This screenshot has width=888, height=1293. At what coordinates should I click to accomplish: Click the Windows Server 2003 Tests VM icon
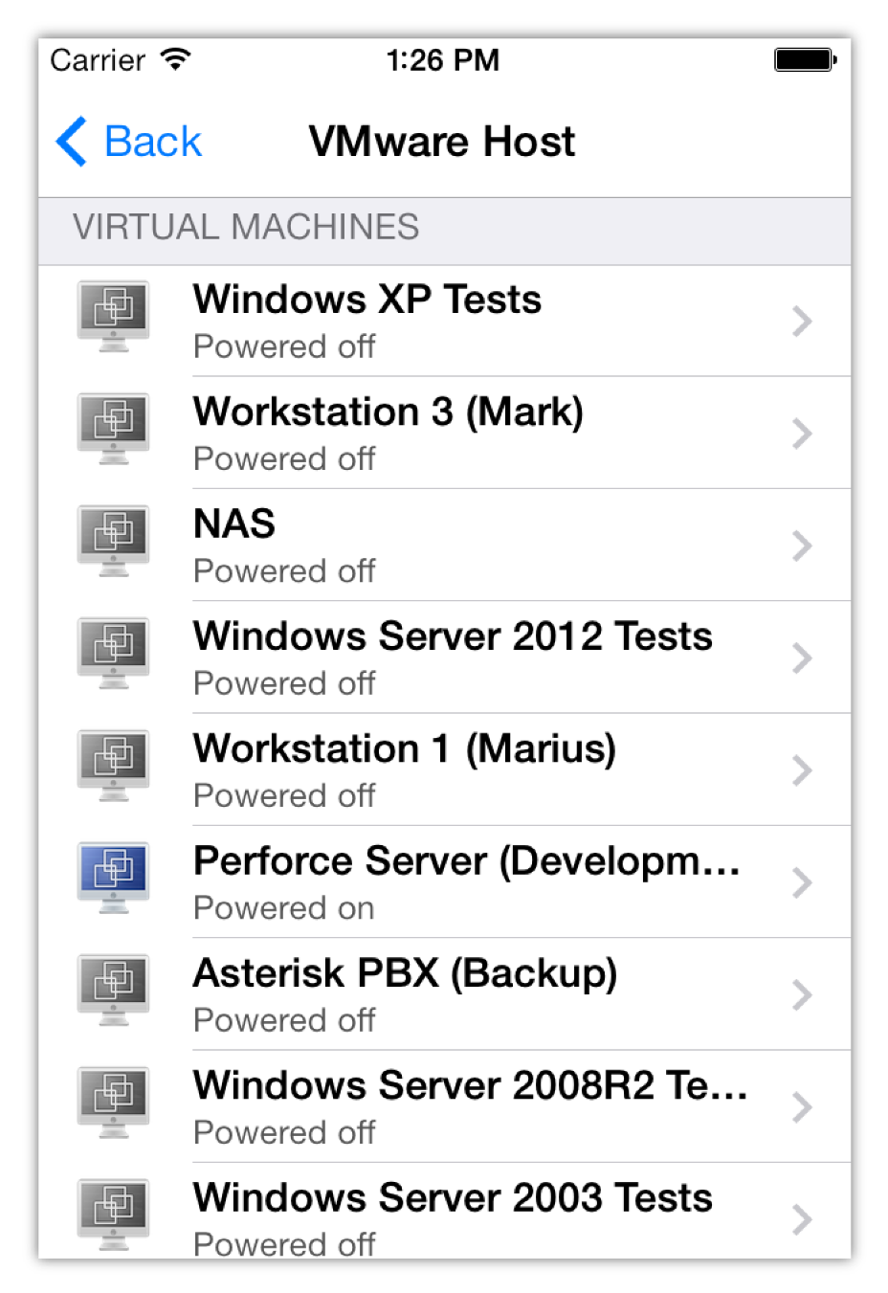coord(114,1215)
